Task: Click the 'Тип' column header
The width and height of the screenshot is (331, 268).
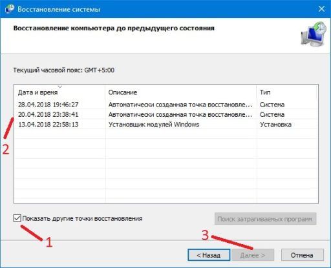Action: pyautogui.click(x=287, y=92)
